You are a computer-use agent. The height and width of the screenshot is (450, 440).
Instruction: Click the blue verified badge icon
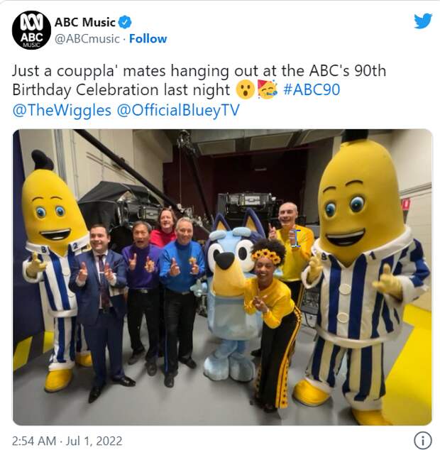click(x=125, y=22)
